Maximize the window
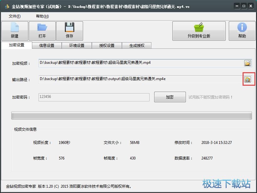 (x=244, y=6)
